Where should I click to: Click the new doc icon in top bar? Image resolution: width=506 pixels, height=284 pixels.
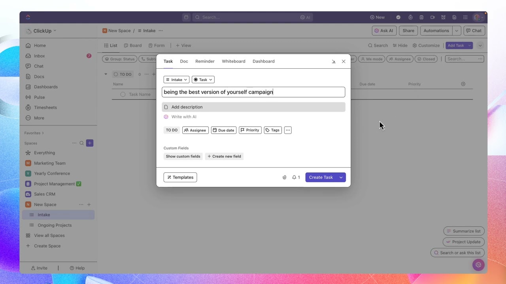click(x=454, y=17)
